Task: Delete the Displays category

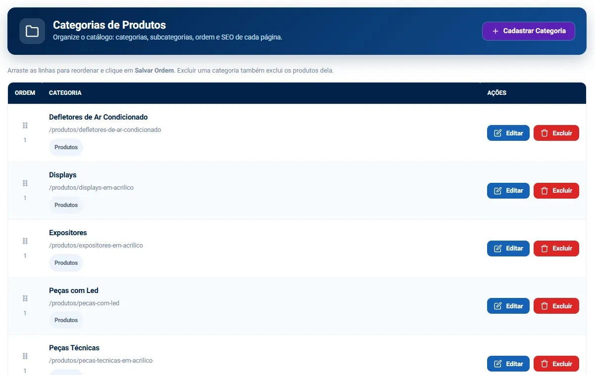Action: pos(556,191)
